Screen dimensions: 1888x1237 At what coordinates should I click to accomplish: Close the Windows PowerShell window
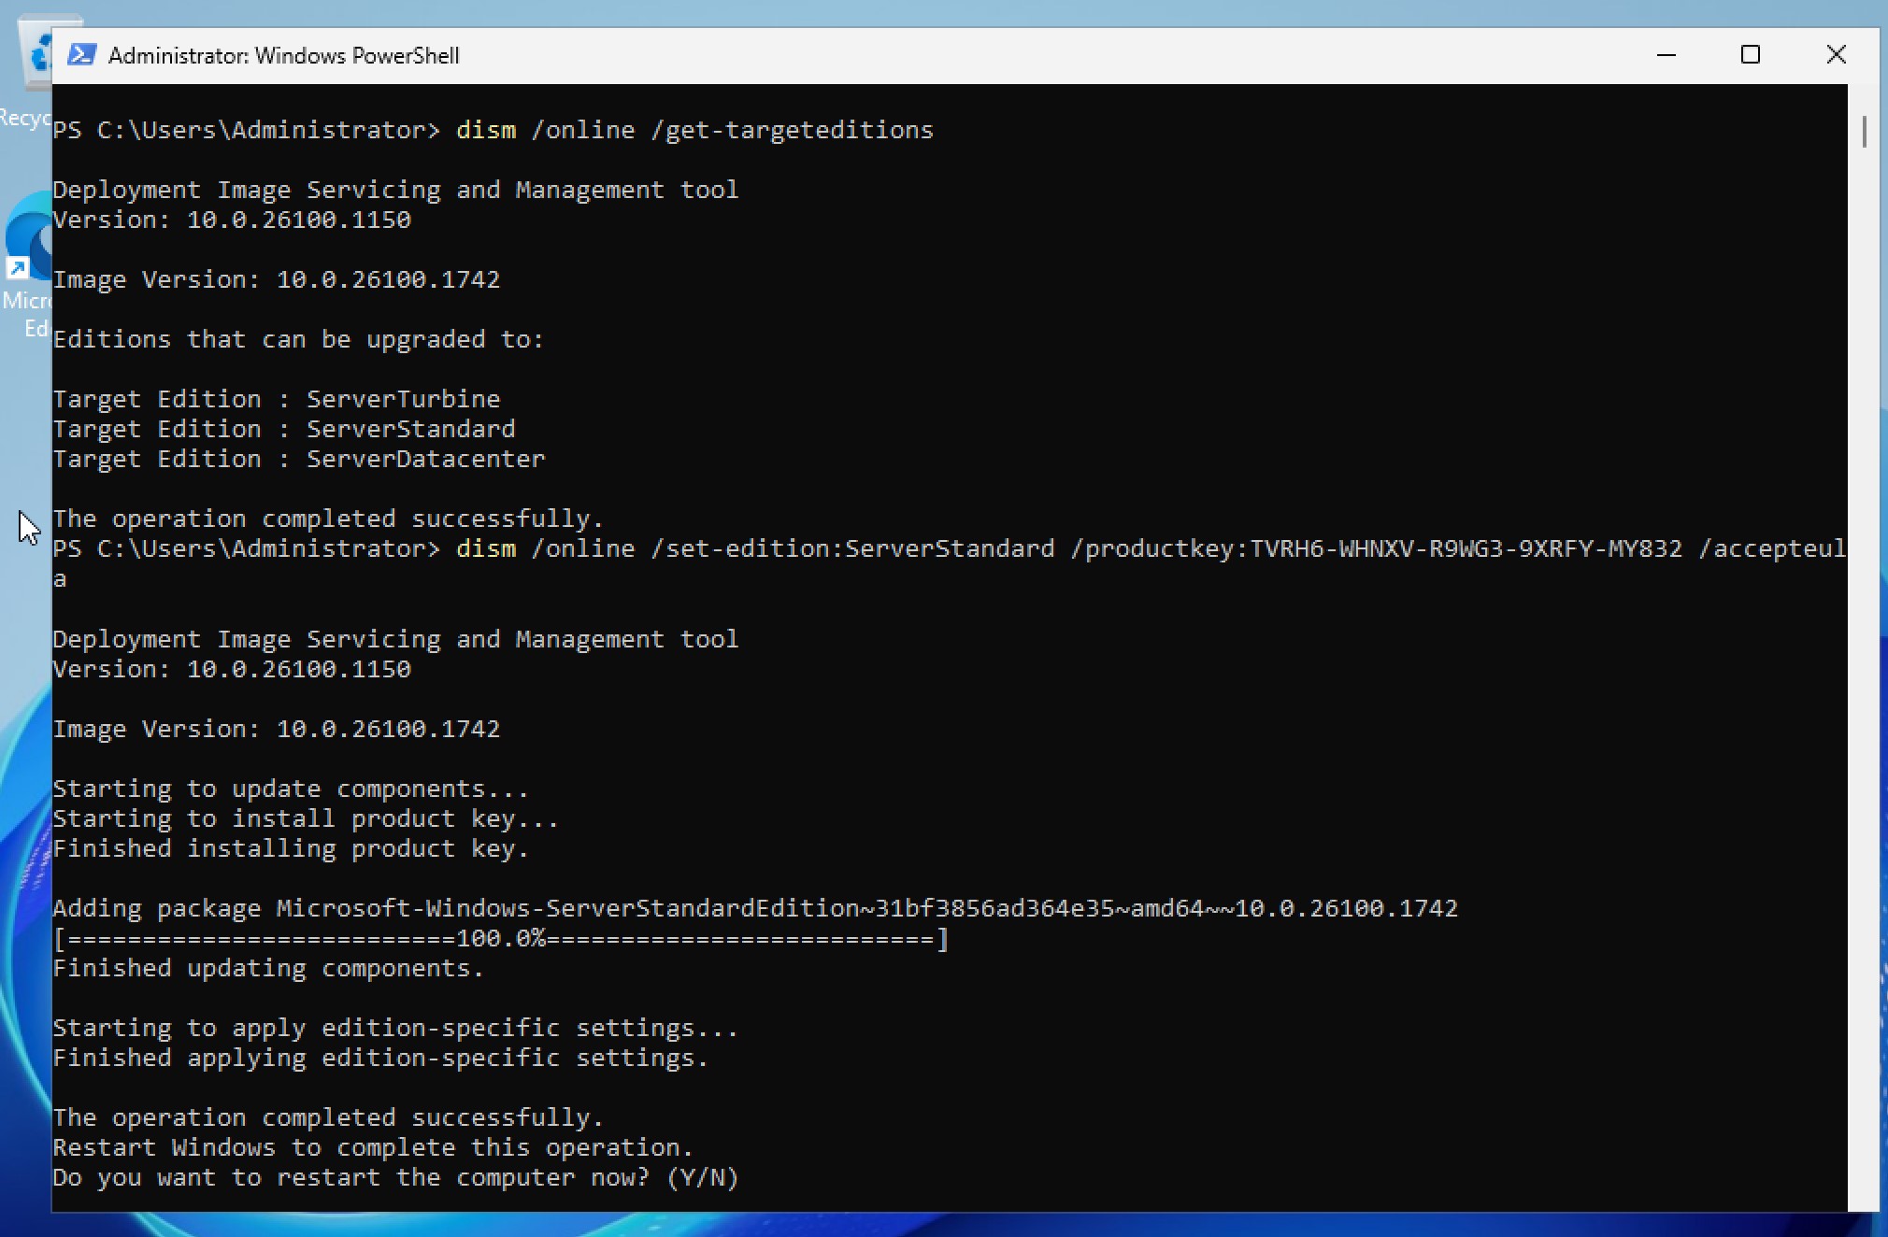pos(1836,55)
